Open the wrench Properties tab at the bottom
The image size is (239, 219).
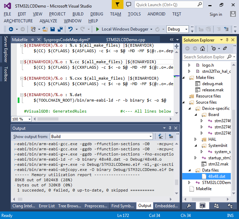pyautogui.click(x=189, y=206)
